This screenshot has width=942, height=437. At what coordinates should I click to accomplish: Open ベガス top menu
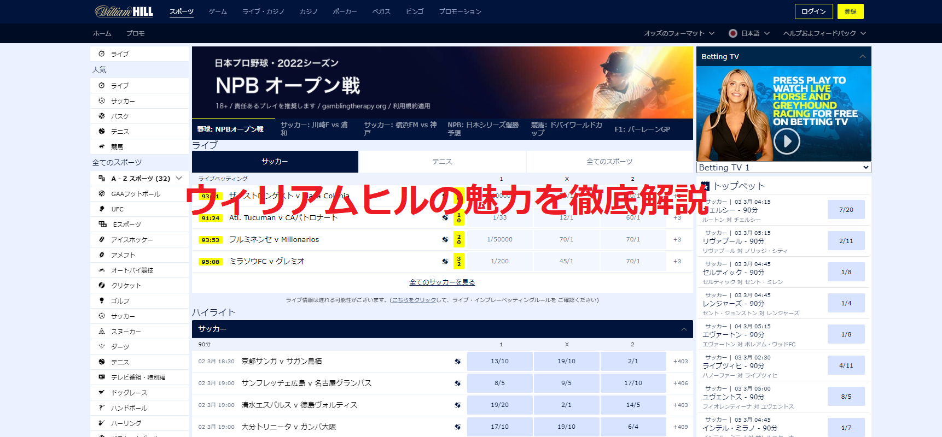pyautogui.click(x=381, y=11)
